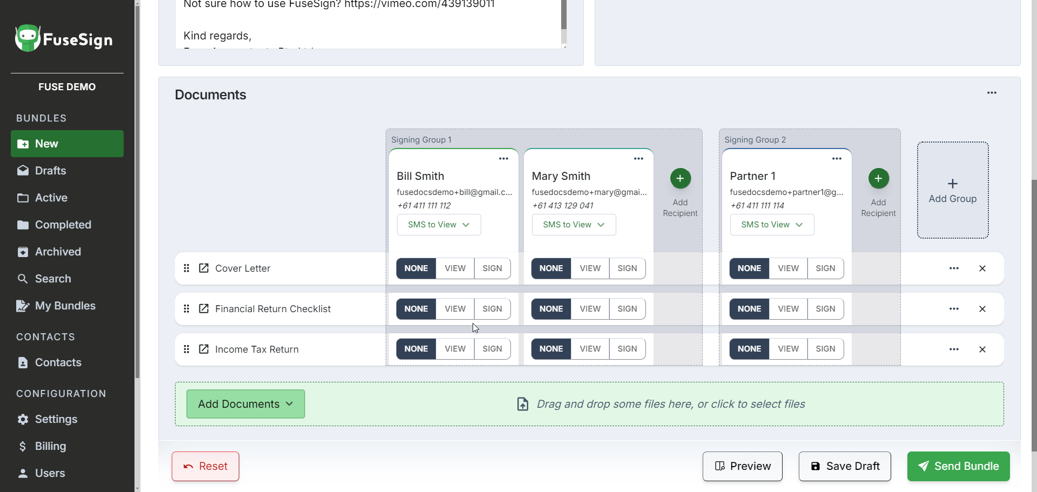Open the Add Documents dropdown
The image size is (1037, 492).
coord(245,404)
